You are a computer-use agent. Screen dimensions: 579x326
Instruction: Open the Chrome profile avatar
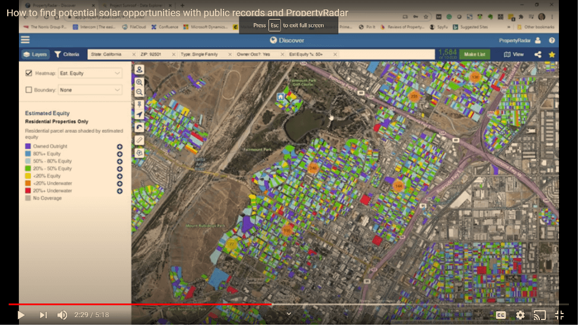[x=542, y=17]
